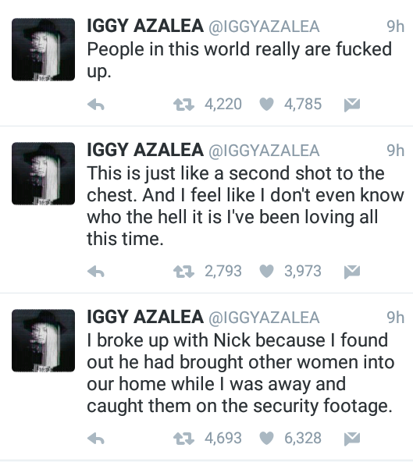Reply to the 'second shot to the chest' tweet

point(96,272)
